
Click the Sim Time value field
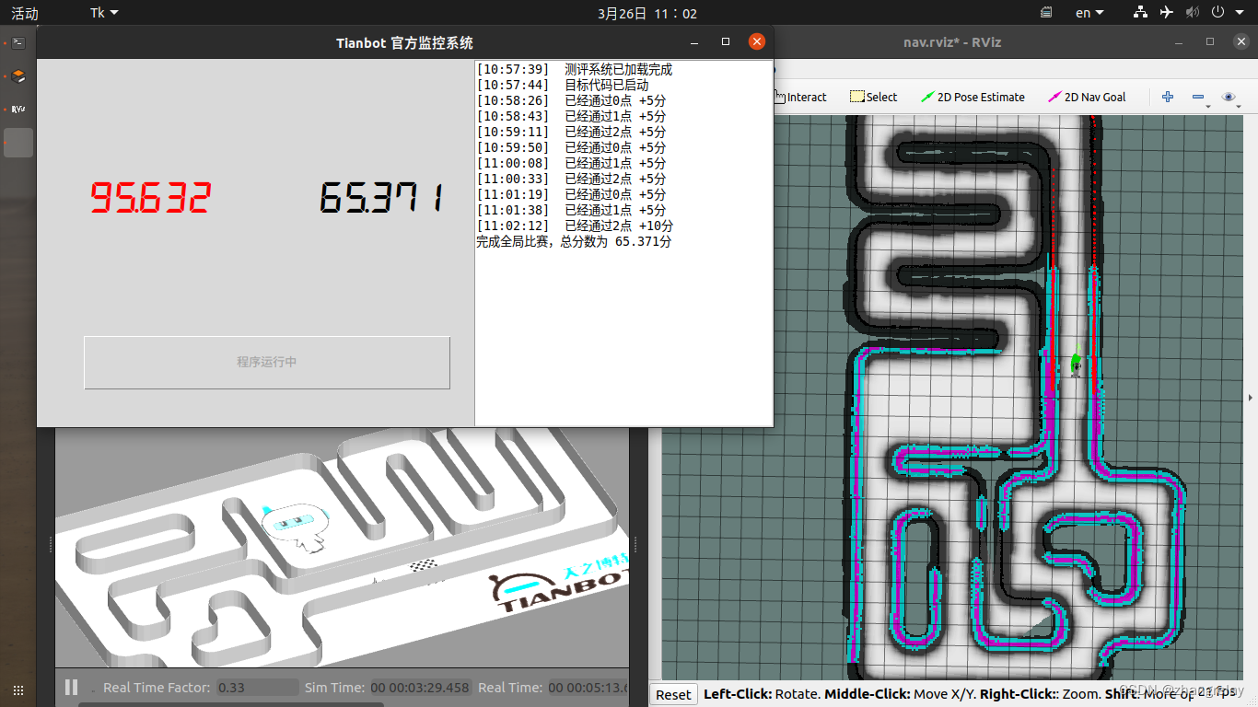[x=420, y=688]
